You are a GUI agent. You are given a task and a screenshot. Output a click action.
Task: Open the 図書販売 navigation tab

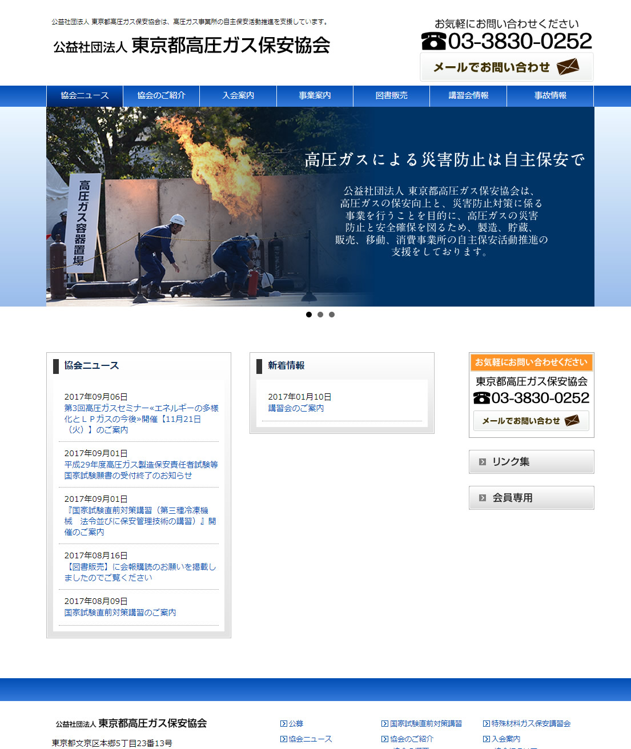click(x=391, y=96)
